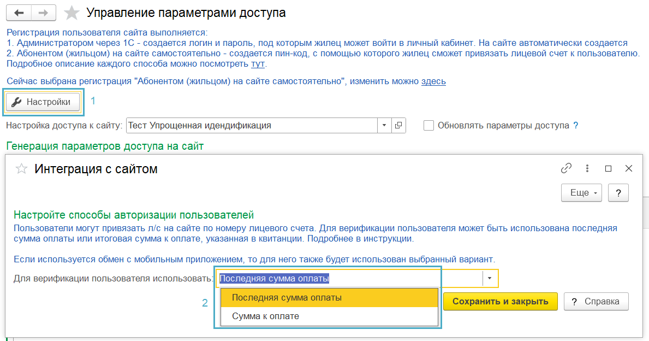
Task: Click the Последняя сумма оплаты text field
Action: pos(350,279)
